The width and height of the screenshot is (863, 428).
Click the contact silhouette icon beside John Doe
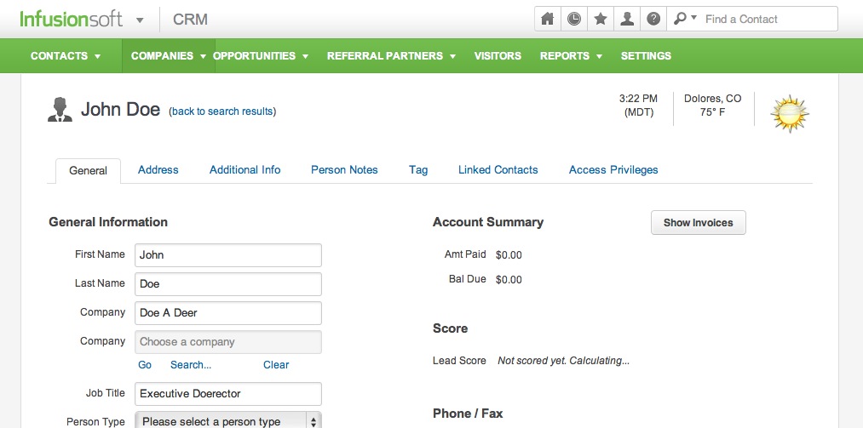60,109
